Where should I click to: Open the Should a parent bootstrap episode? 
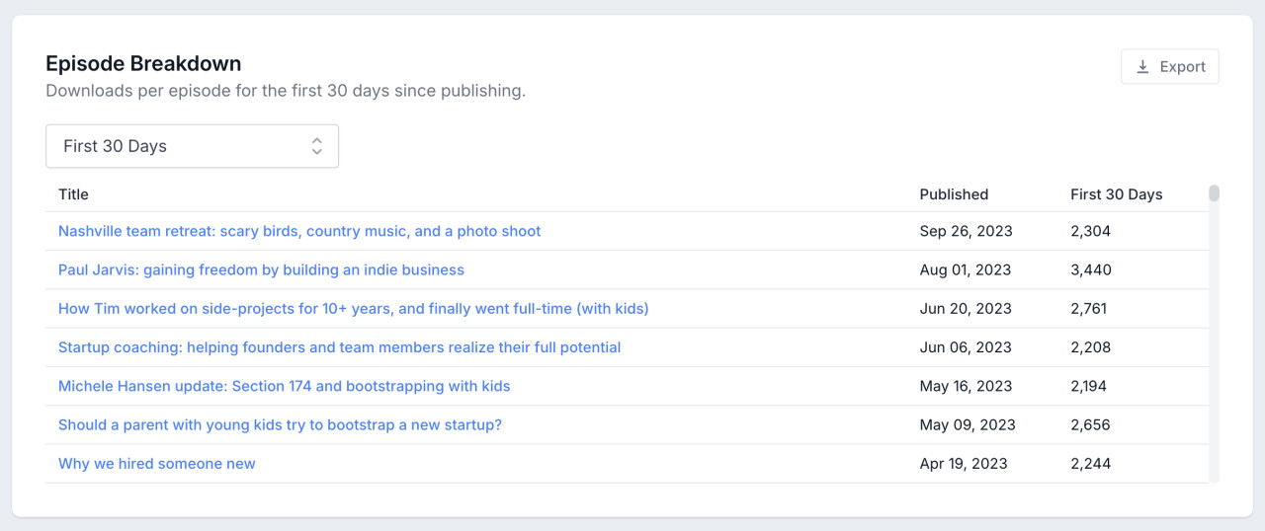point(280,424)
